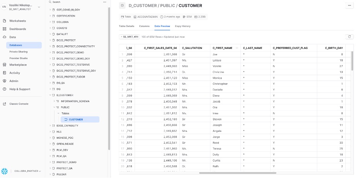Click the refresh data preview icon
The width and height of the screenshot is (362, 178).
tap(350, 37)
